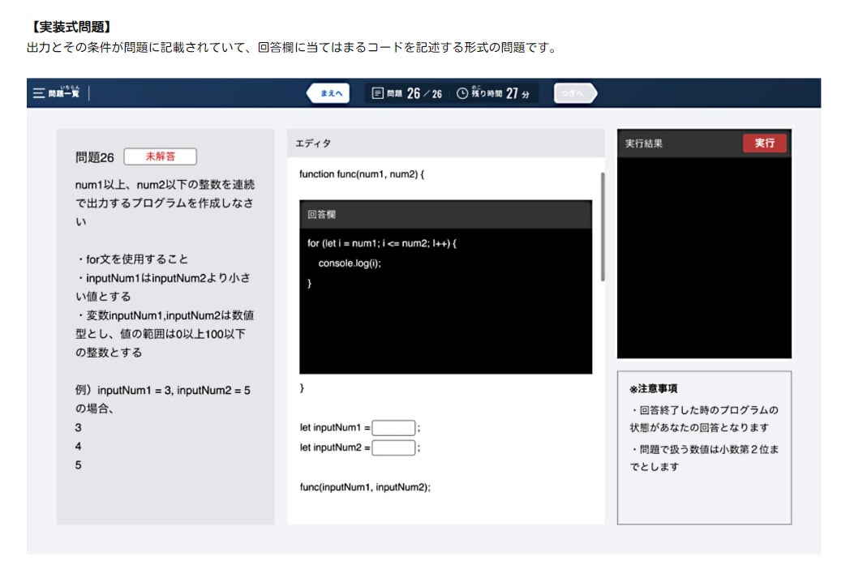This screenshot has height=578, width=850.
Task: Click the つぎへ next button
Action: [x=575, y=93]
